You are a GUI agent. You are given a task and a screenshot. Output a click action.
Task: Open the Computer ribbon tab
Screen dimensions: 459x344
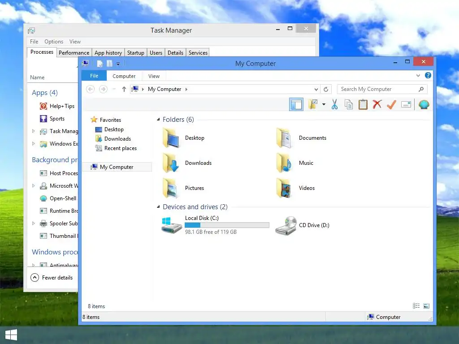click(124, 76)
